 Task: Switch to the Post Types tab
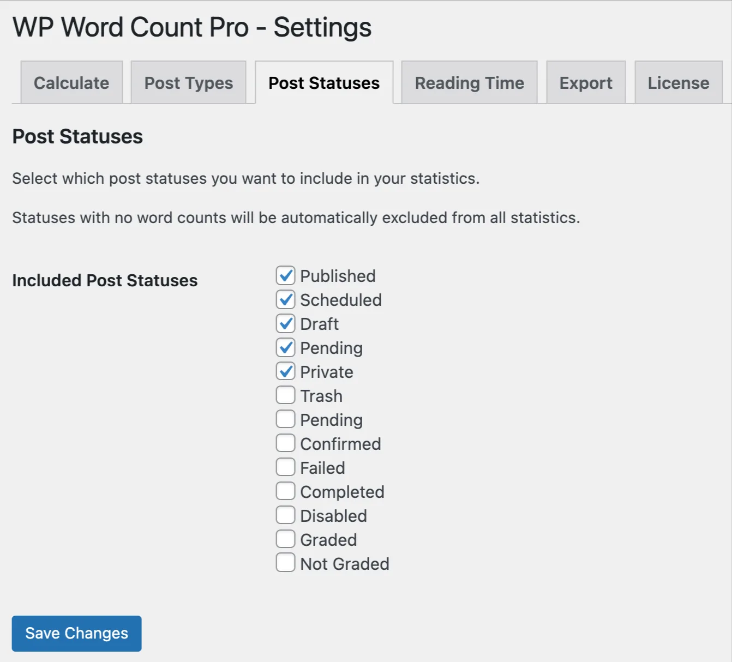point(189,83)
